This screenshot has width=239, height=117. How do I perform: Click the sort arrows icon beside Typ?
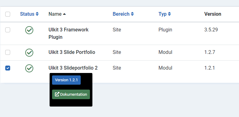[x=169, y=14]
